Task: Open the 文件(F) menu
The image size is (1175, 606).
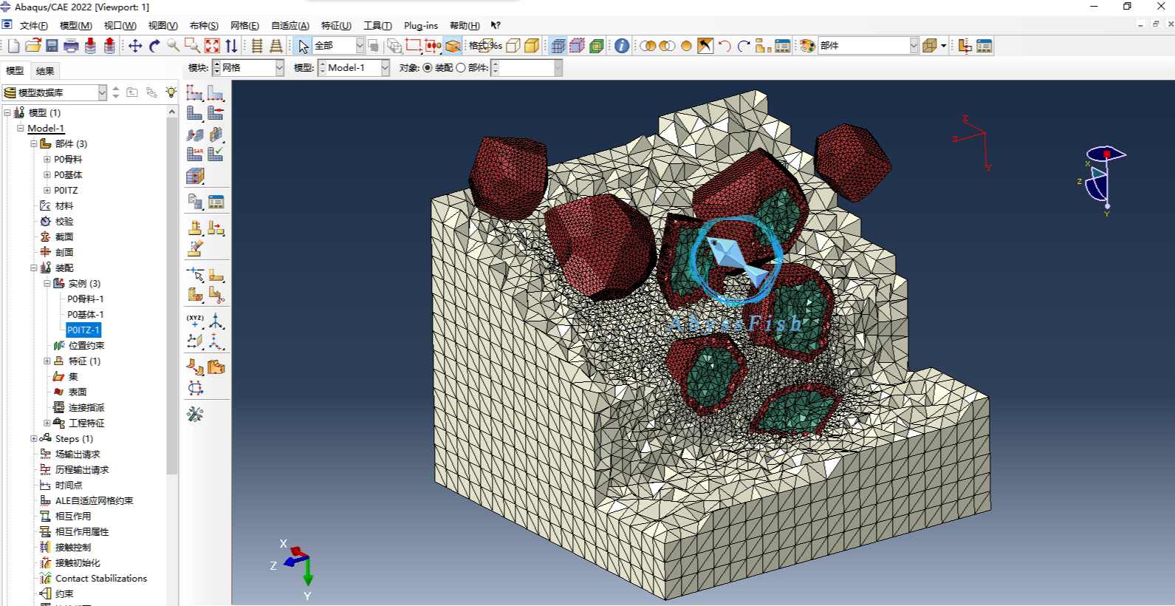Action: 34,25
